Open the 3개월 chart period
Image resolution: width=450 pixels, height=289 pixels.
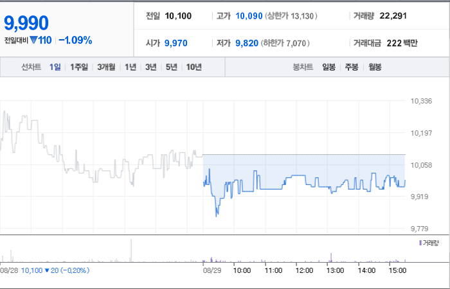point(106,67)
